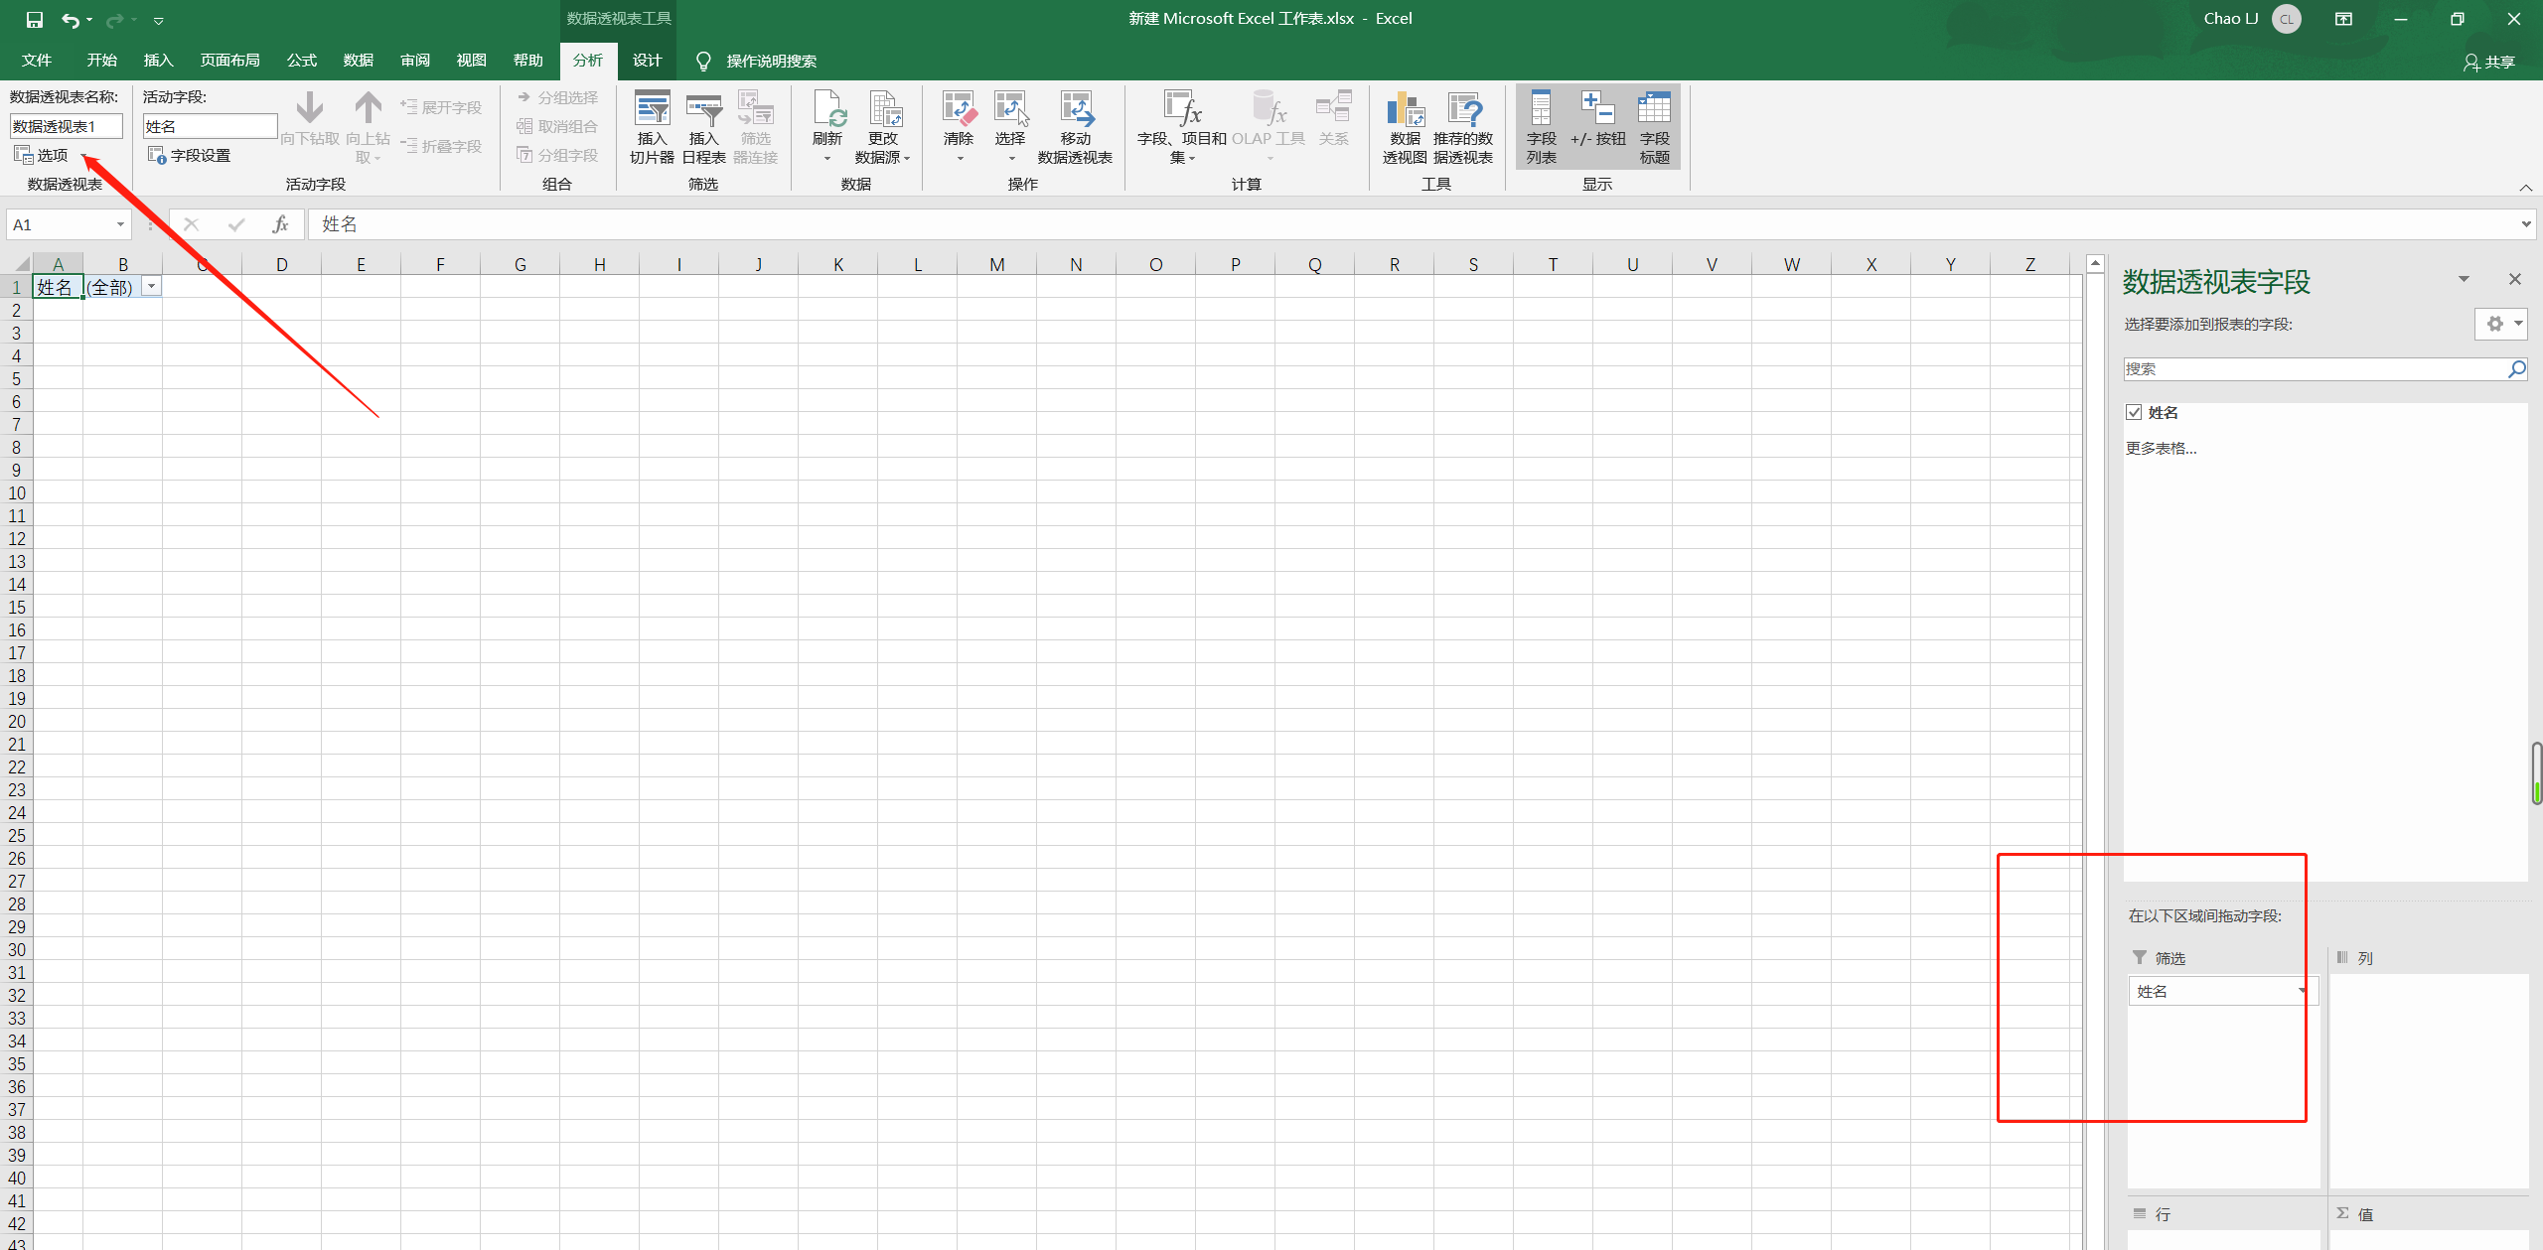Click the field search input box
Viewport: 2543px width, 1250px height.
pyautogui.click(x=2315, y=369)
